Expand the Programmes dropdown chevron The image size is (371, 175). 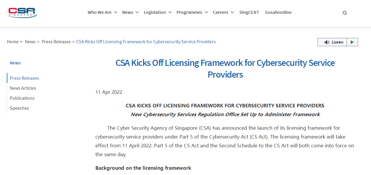click(x=206, y=12)
